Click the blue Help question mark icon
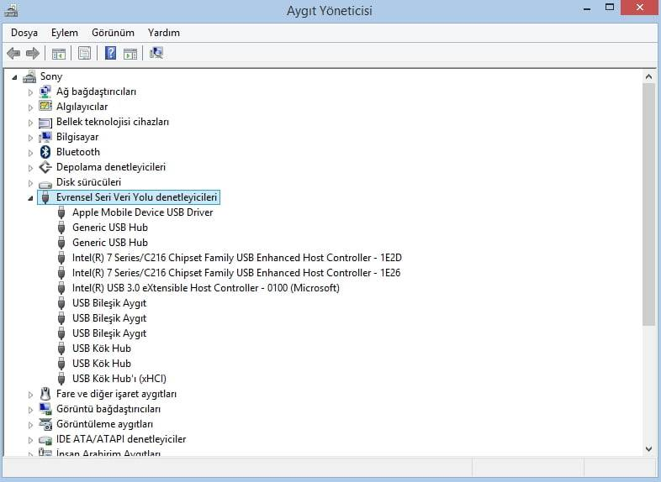 [110, 54]
